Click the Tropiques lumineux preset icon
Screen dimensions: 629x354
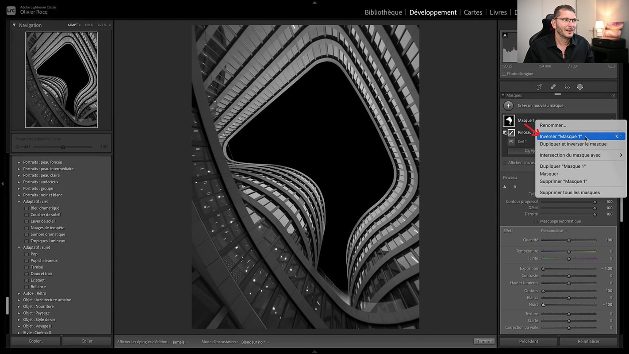[27, 241]
